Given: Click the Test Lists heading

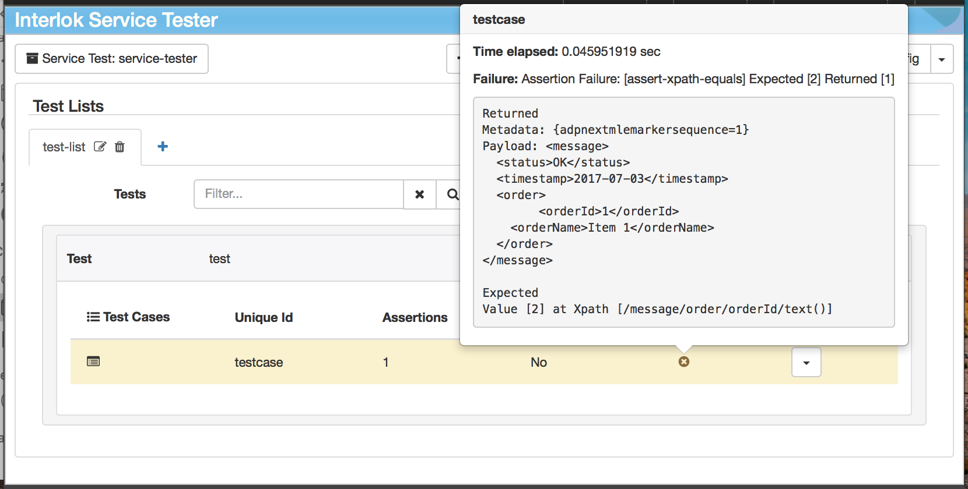Looking at the screenshot, I should [x=68, y=106].
